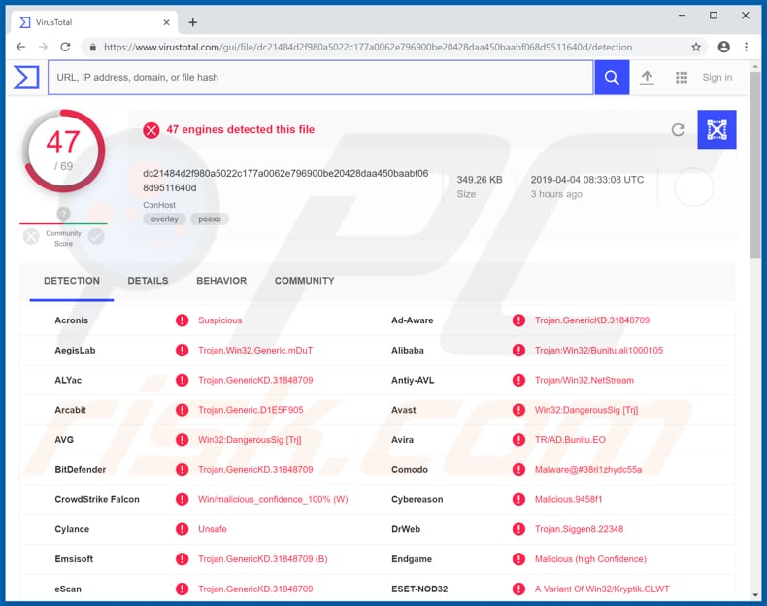The width and height of the screenshot is (767, 606).
Task: Open the COMMUNITY tab
Action: pos(304,281)
